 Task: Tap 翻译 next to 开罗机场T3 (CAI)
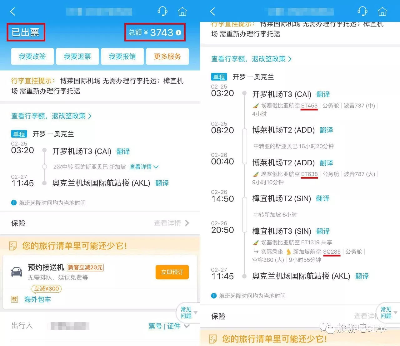(123, 151)
